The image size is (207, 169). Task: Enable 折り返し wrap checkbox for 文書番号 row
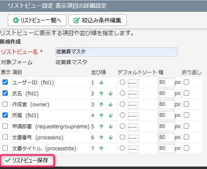pyautogui.click(x=186, y=137)
